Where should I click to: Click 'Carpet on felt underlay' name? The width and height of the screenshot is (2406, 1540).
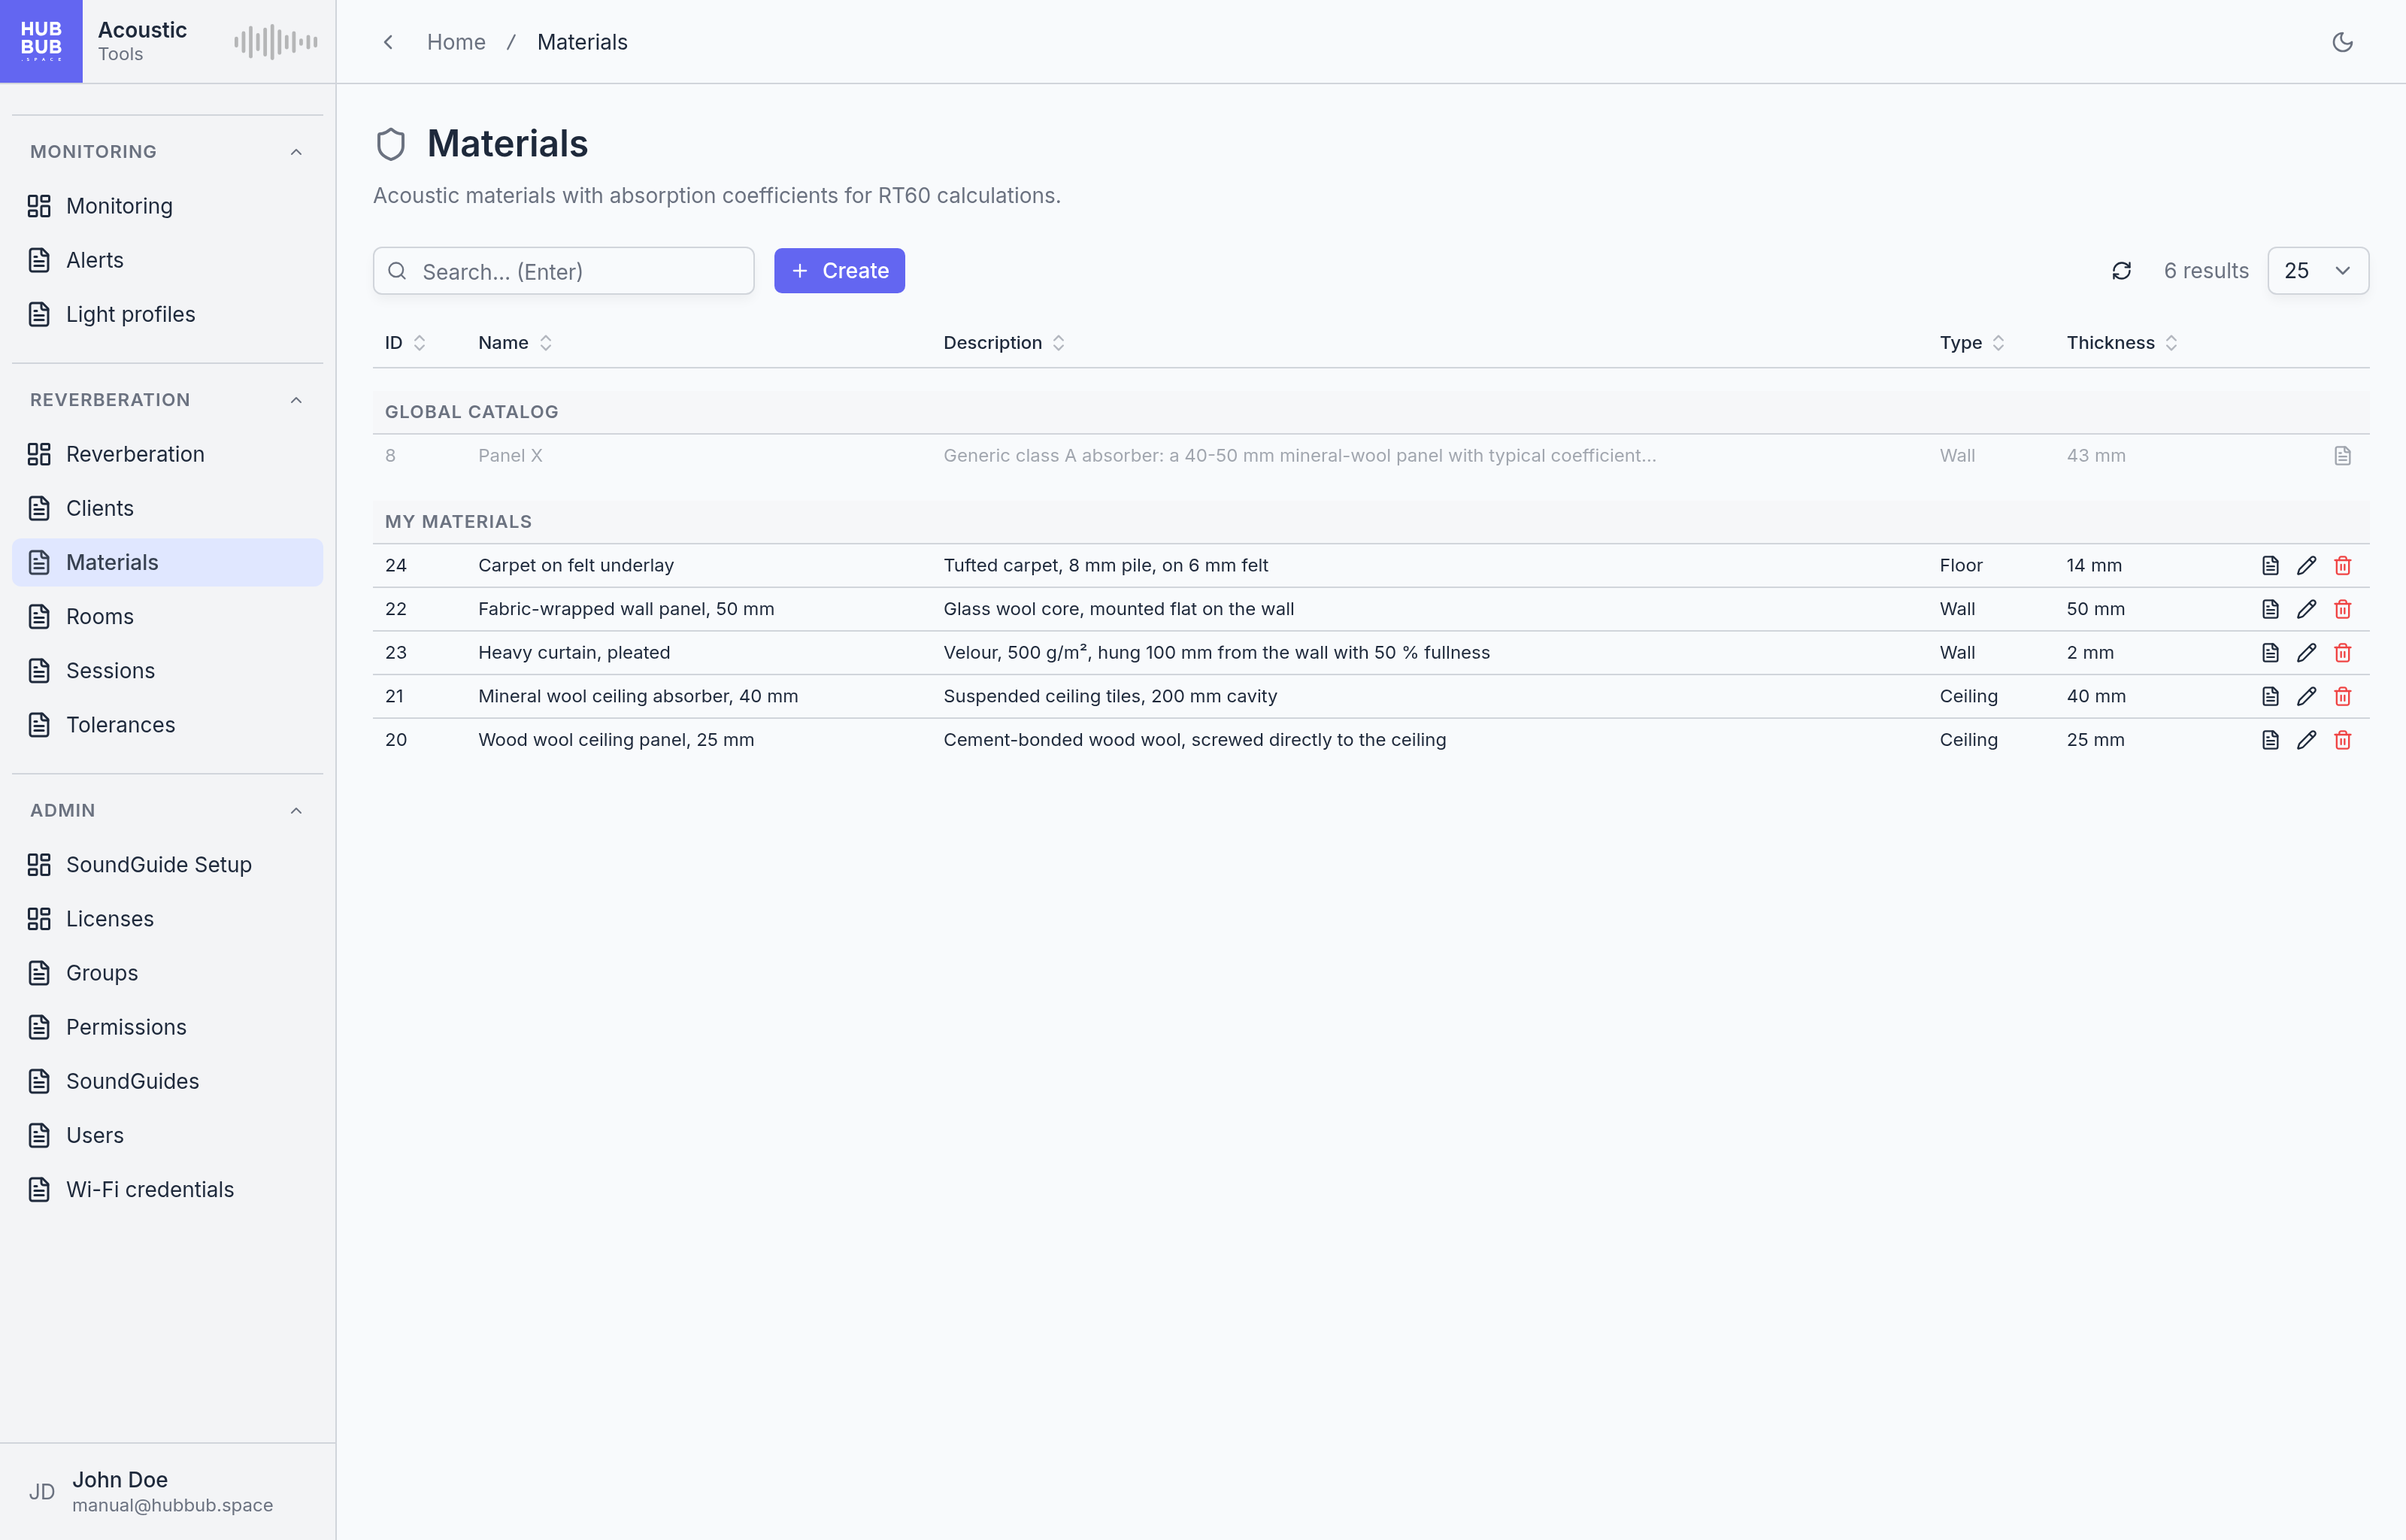[576, 566]
